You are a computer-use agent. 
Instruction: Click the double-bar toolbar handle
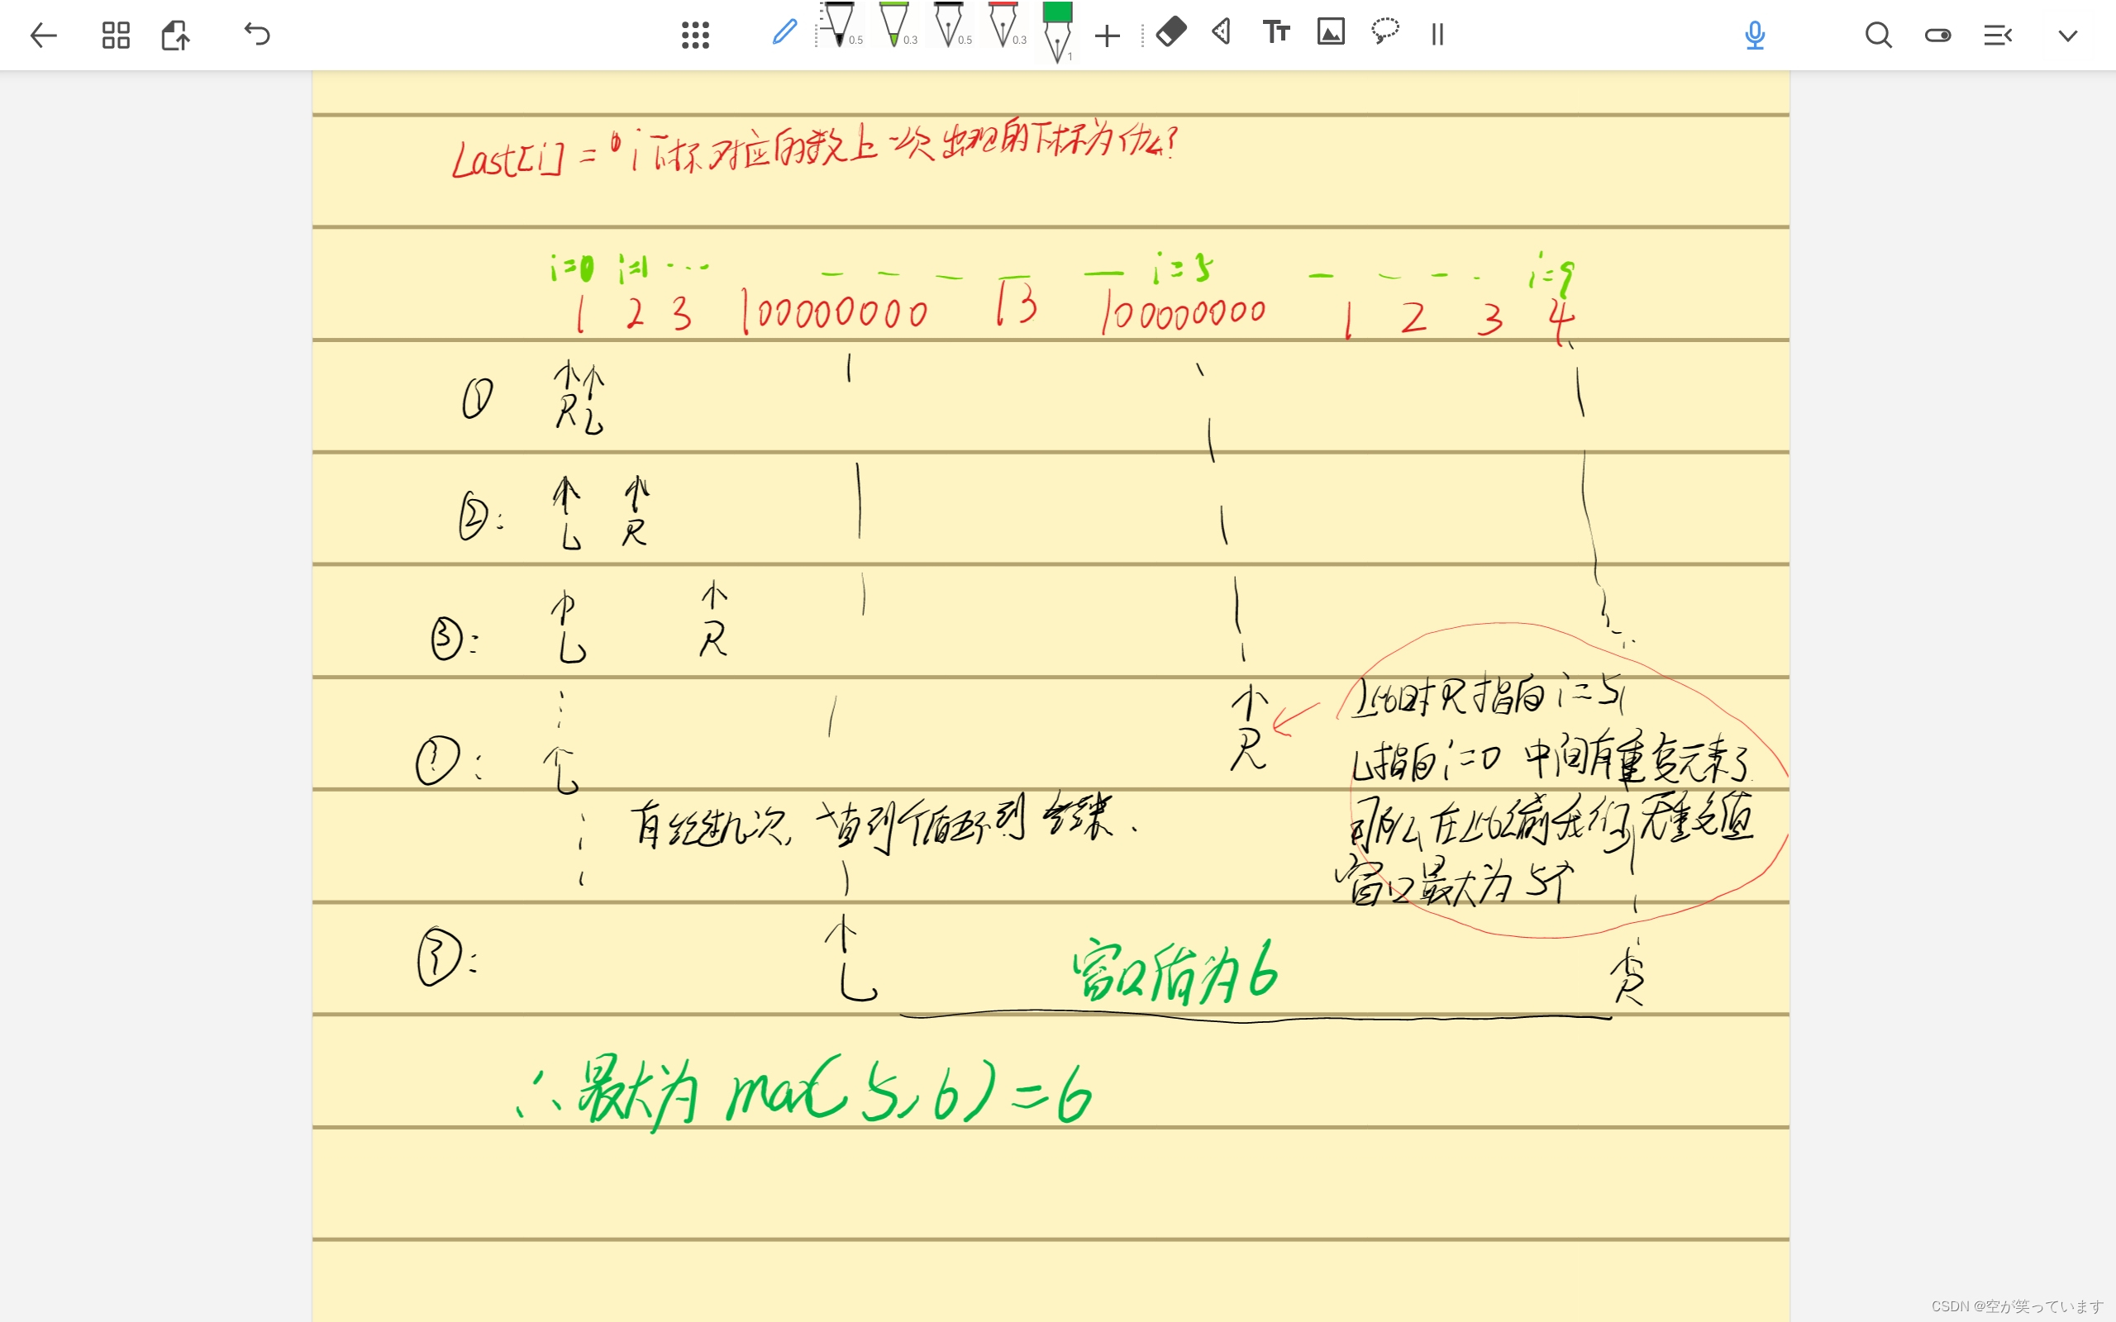[x=1437, y=34]
